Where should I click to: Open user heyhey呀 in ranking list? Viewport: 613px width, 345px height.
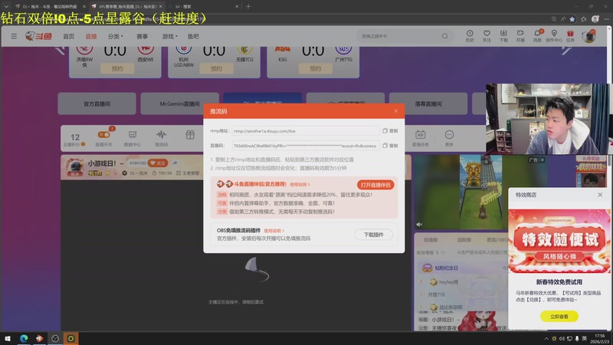(x=448, y=281)
